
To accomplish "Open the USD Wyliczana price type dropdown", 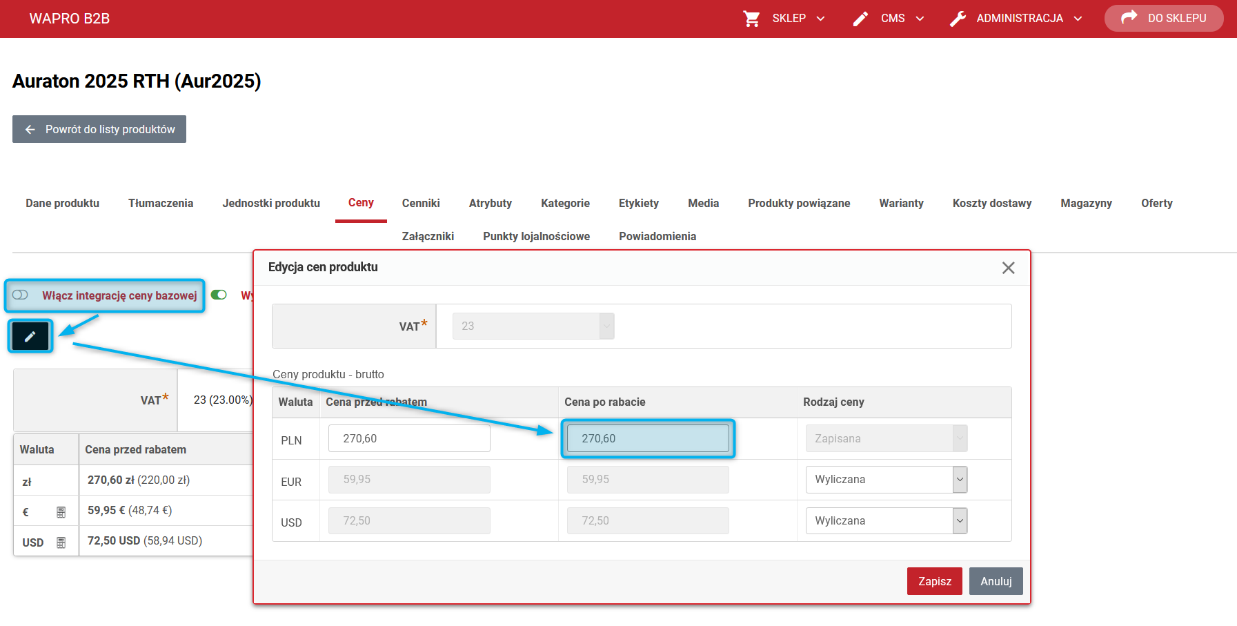I will (887, 520).
